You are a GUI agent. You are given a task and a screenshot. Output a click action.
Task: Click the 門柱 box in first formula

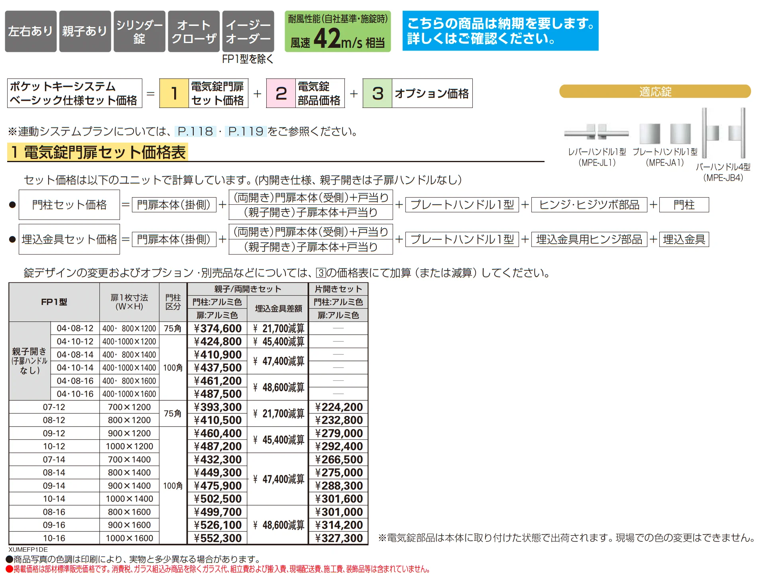tap(684, 205)
